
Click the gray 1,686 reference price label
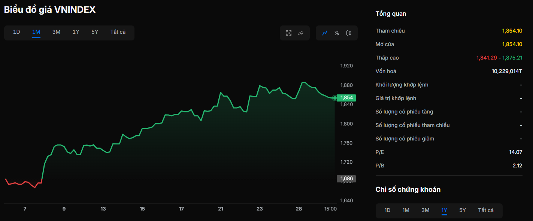346,179
